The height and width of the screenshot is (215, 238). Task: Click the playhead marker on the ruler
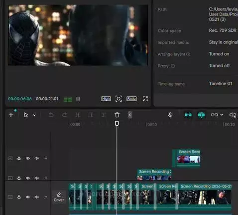point(117,123)
